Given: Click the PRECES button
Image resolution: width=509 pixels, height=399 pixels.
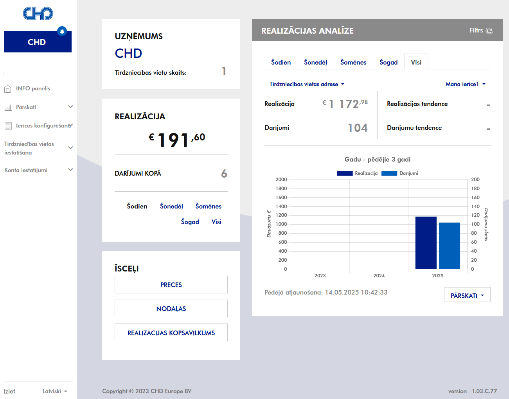Looking at the screenshot, I should tap(171, 285).
